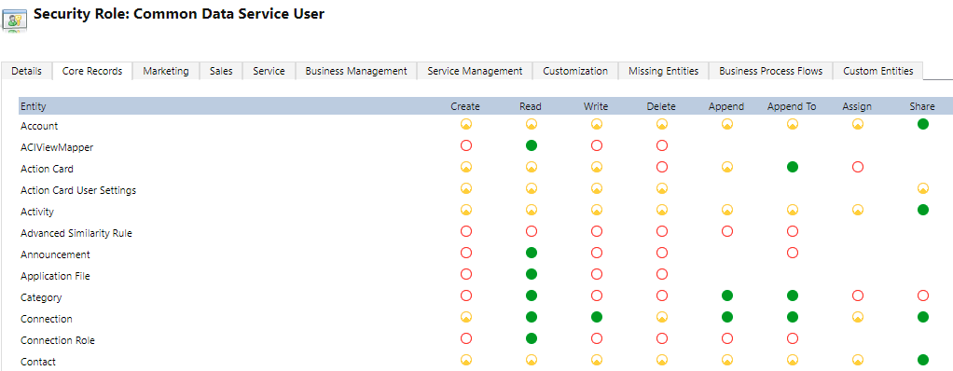Screen dimensions: 953x371
Task: Toggle Announcement Append To privilege
Action: [792, 253]
